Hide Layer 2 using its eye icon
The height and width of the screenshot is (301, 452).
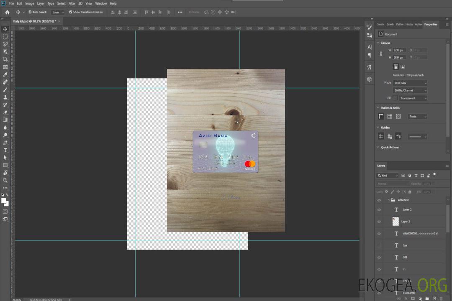point(379,210)
